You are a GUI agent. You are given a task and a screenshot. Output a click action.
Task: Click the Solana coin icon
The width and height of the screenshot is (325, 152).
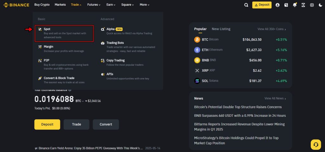pos(197,81)
